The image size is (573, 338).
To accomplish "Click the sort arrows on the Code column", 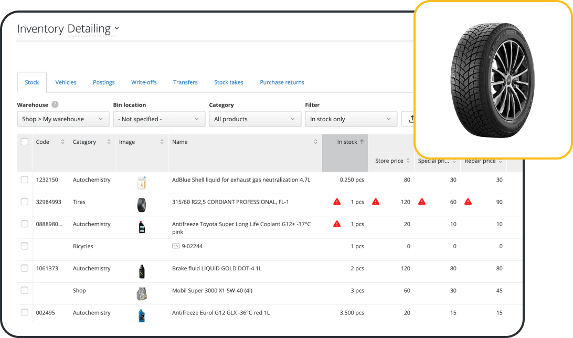I will 64,142.
